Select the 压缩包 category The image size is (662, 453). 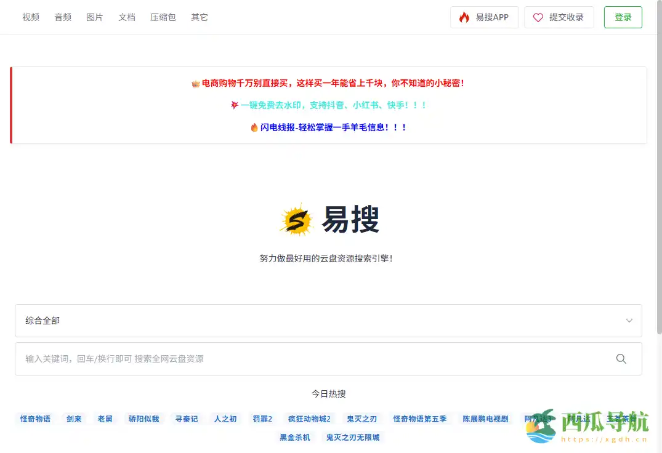162,17
